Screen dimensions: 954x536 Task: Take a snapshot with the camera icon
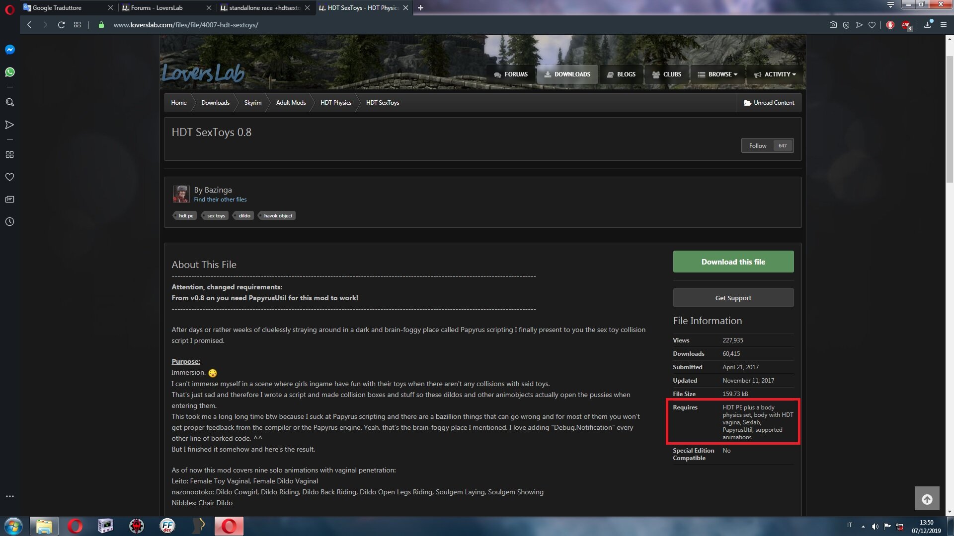pos(833,25)
